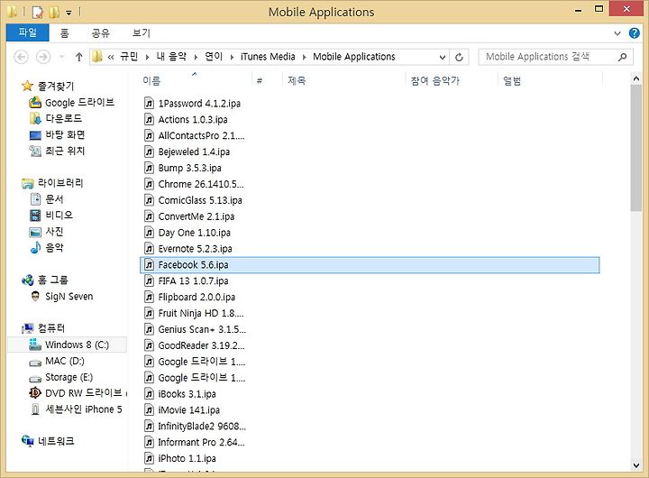This screenshot has width=649, height=478.
Task: Open the recent locations dropdown arrow
Action: coord(61,57)
